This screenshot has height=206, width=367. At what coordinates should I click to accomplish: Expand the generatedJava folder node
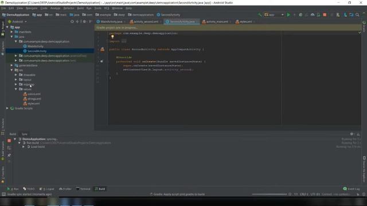point(11,65)
